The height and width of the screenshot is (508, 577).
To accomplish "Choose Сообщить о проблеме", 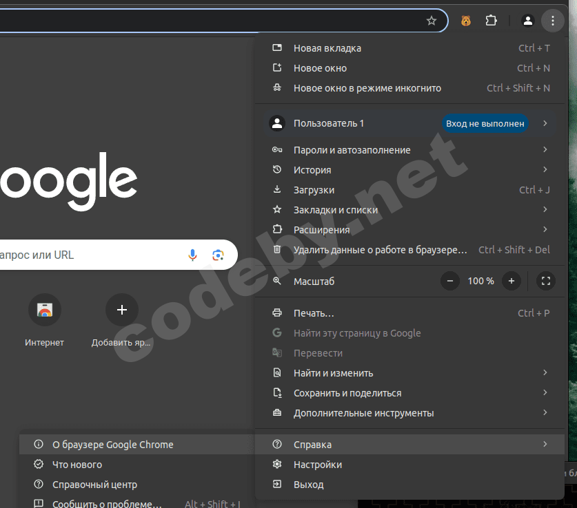I will (136, 502).
